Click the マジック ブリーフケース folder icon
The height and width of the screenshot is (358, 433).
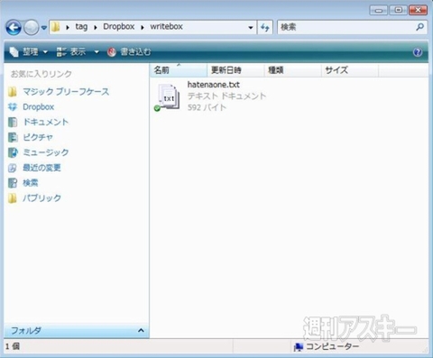[13, 92]
